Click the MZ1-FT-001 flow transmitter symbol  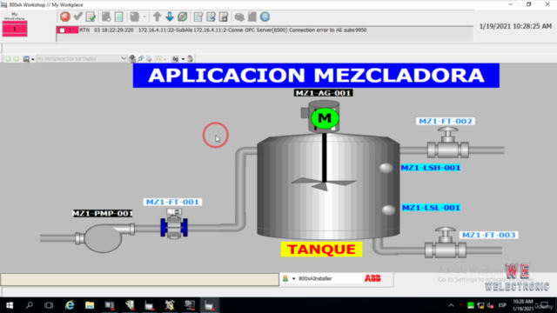[x=174, y=223]
